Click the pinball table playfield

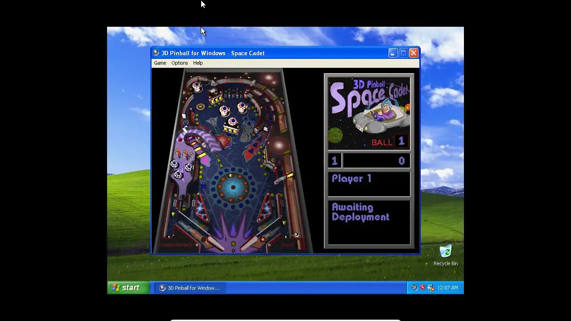tap(233, 160)
